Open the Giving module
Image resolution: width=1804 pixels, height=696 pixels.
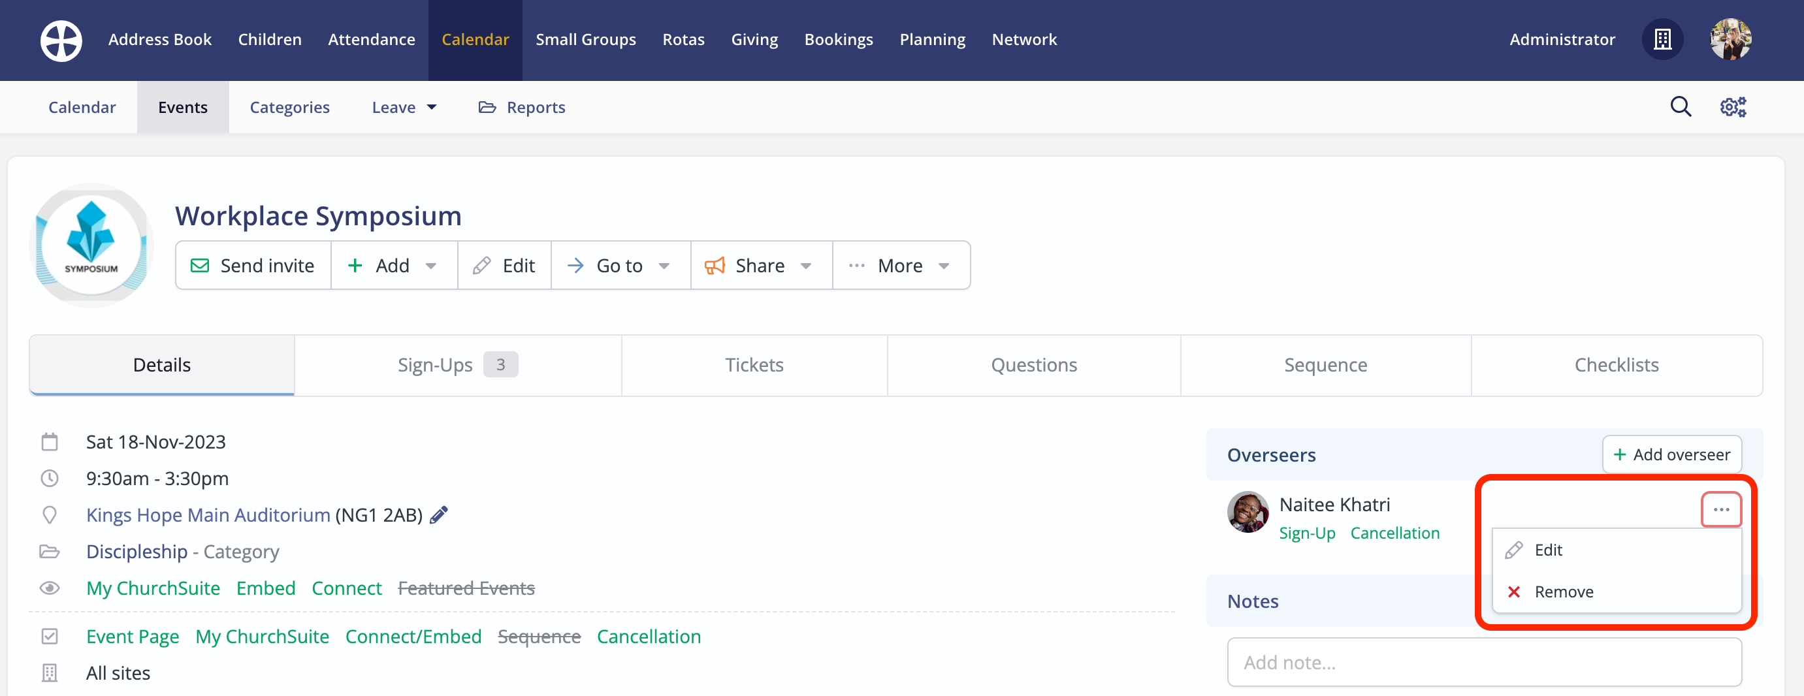point(754,40)
